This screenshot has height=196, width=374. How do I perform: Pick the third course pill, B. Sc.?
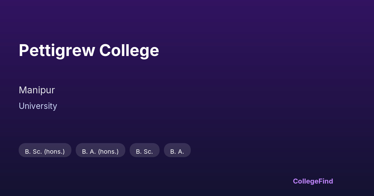coord(144,151)
